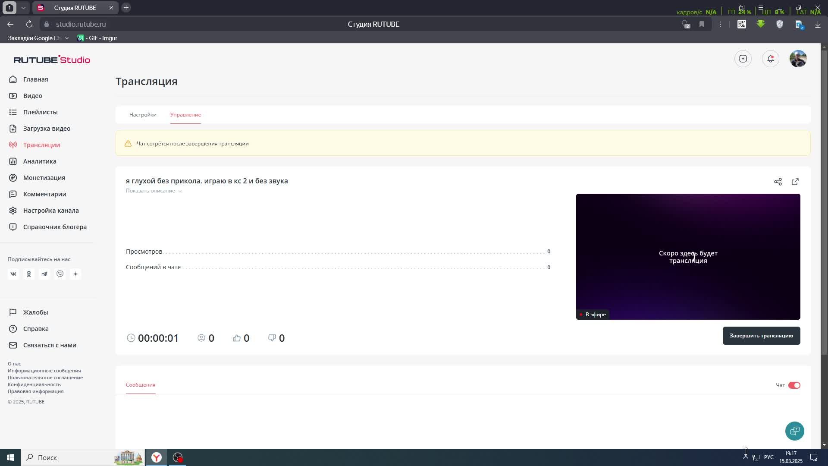Click the browser back arrow
The height and width of the screenshot is (466, 828).
pyautogui.click(x=10, y=24)
